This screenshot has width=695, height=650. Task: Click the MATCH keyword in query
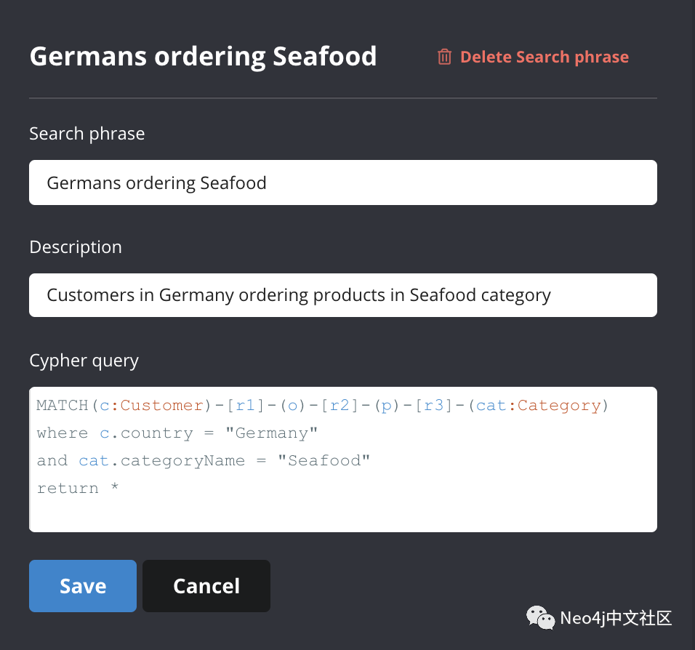63,405
